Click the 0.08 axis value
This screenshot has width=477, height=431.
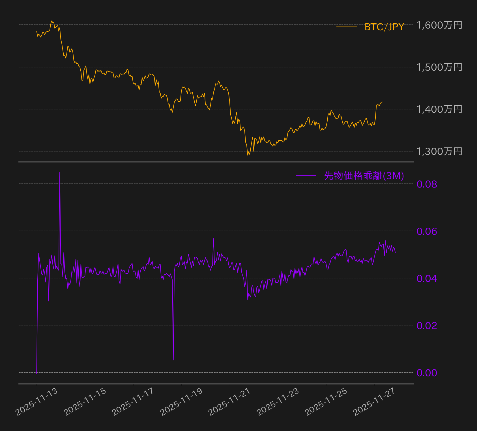pos(427,184)
